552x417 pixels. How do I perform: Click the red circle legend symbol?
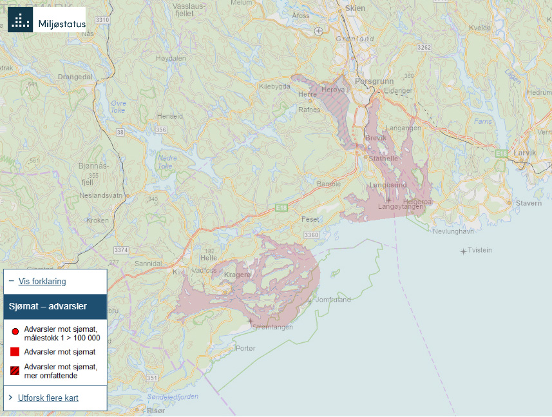(15, 331)
